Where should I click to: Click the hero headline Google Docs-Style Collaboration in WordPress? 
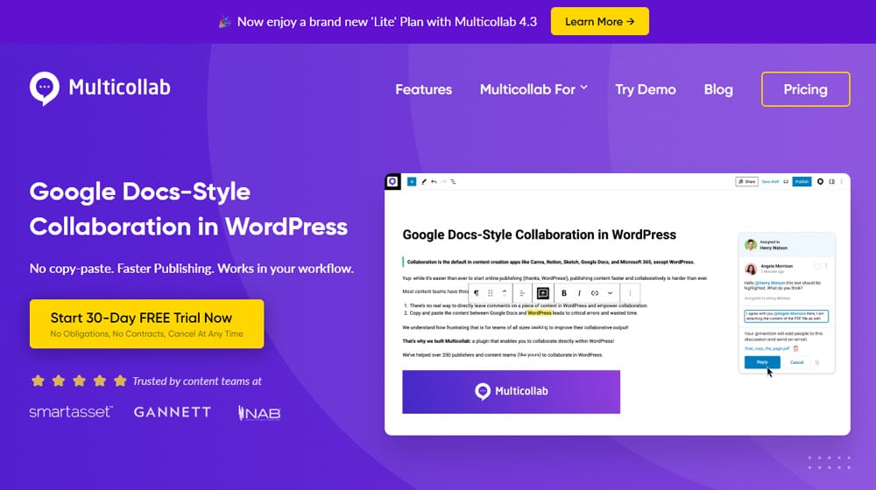pos(188,209)
